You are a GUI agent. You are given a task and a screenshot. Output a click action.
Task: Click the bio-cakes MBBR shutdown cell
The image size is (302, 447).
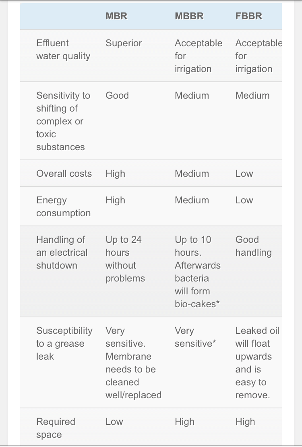[x=198, y=272]
